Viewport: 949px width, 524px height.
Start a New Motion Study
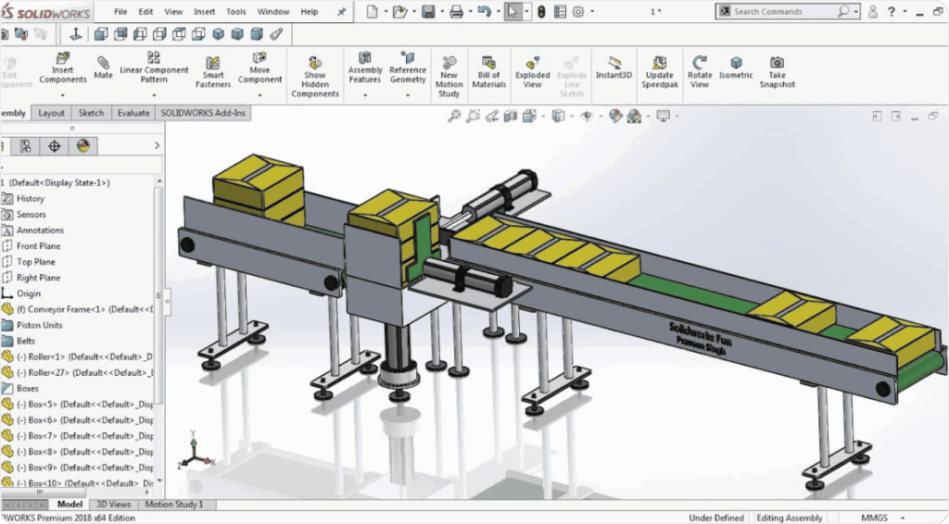[x=449, y=62]
